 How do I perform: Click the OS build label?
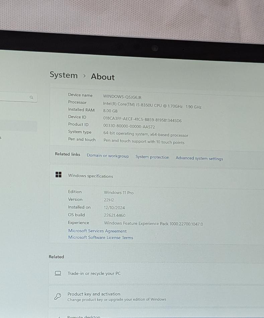76,215
